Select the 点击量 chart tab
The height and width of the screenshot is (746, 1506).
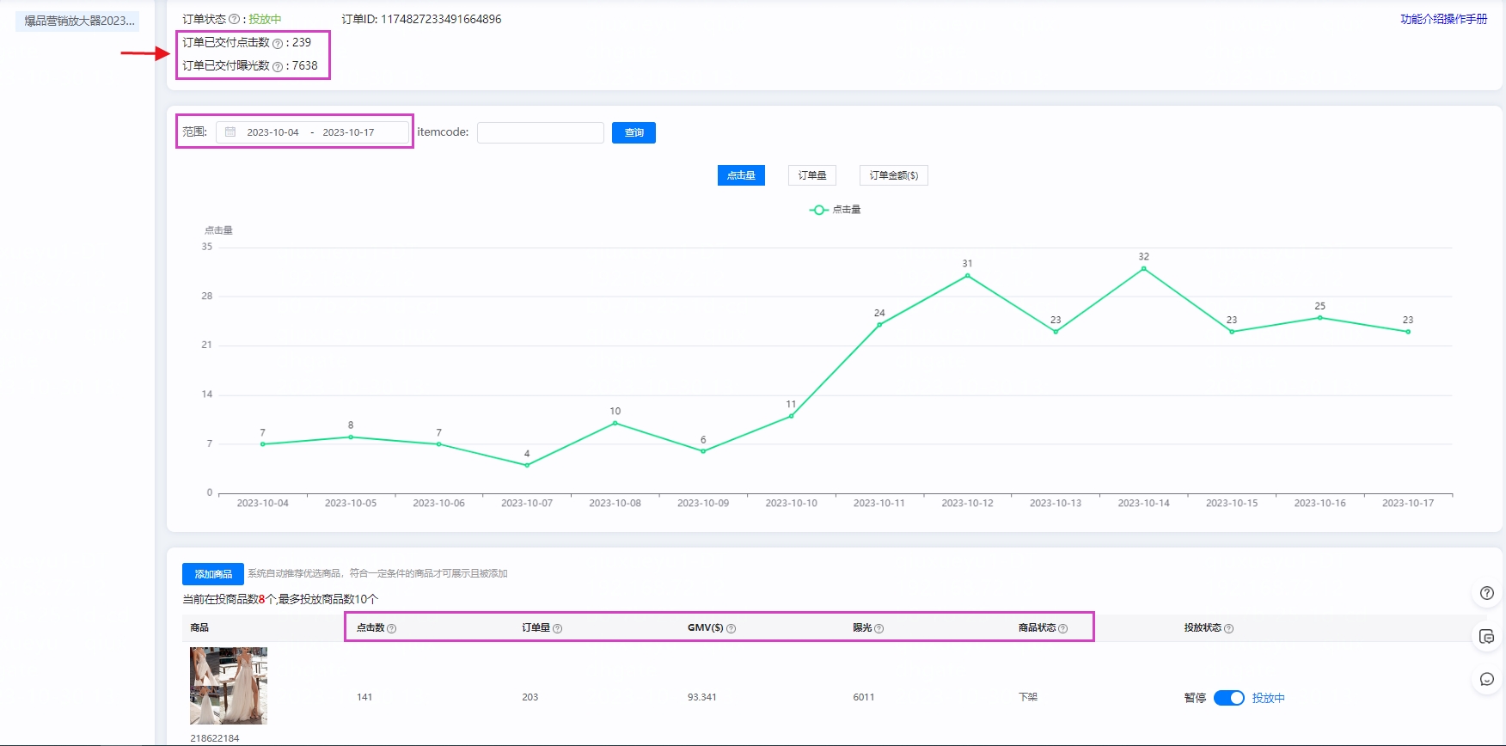pyautogui.click(x=741, y=175)
